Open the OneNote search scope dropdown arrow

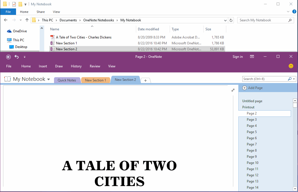point(294,79)
